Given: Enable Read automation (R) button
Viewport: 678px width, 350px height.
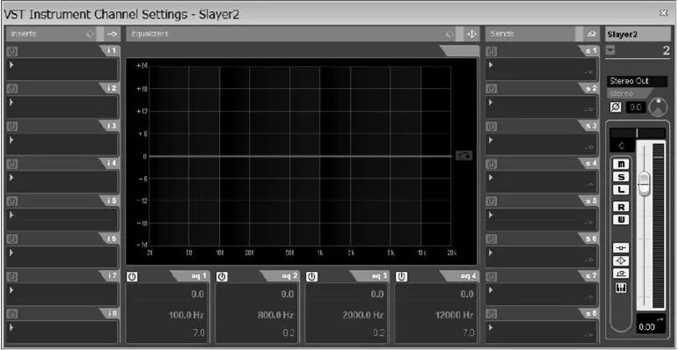Looking at the screenshot, I should (x=622, y=208).
